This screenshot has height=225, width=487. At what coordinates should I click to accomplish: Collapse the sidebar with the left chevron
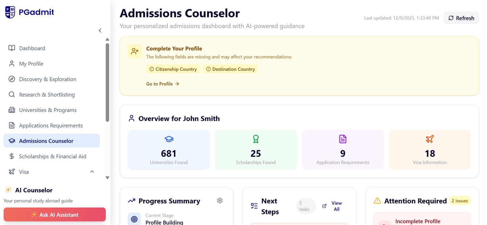coord(100,30)
